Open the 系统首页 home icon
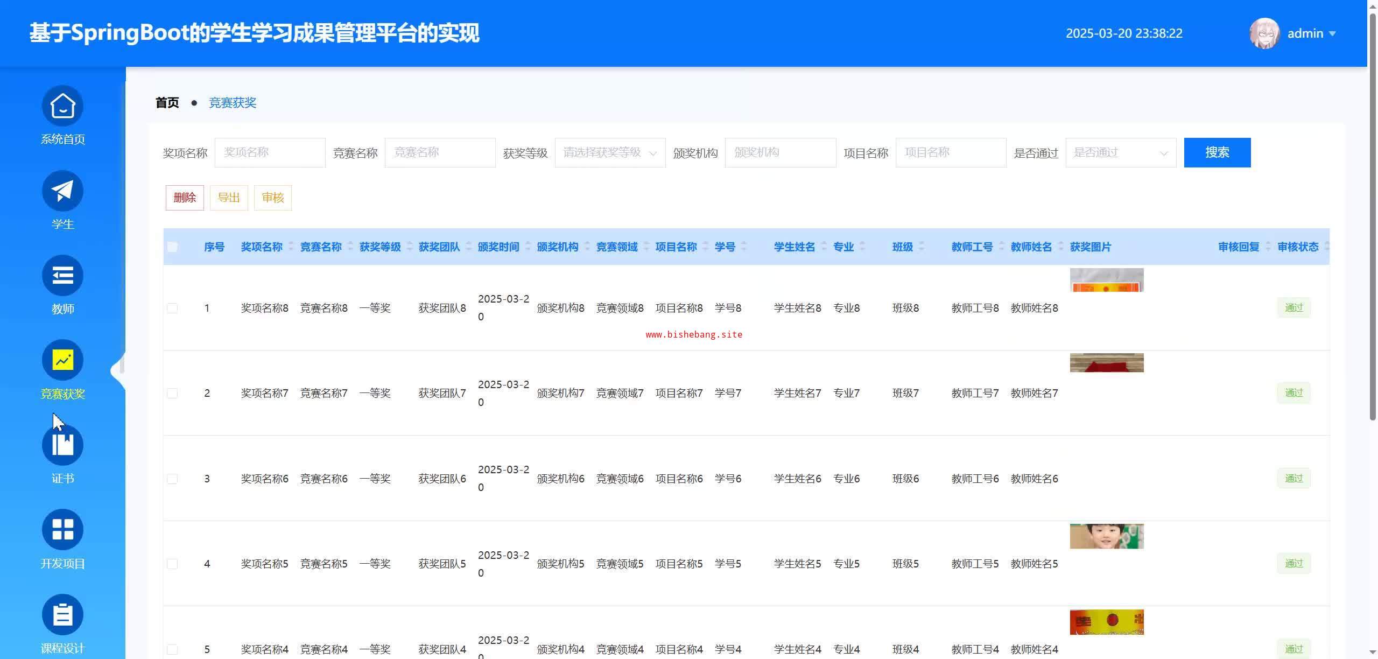The width and height of the screenshot is (1378, 659). pos(62,106)
